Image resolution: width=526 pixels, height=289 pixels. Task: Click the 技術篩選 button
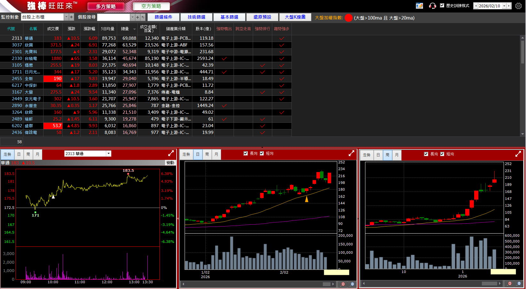click(x=196, y=17)
